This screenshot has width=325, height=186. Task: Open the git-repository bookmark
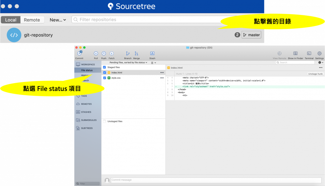(132, 35)
